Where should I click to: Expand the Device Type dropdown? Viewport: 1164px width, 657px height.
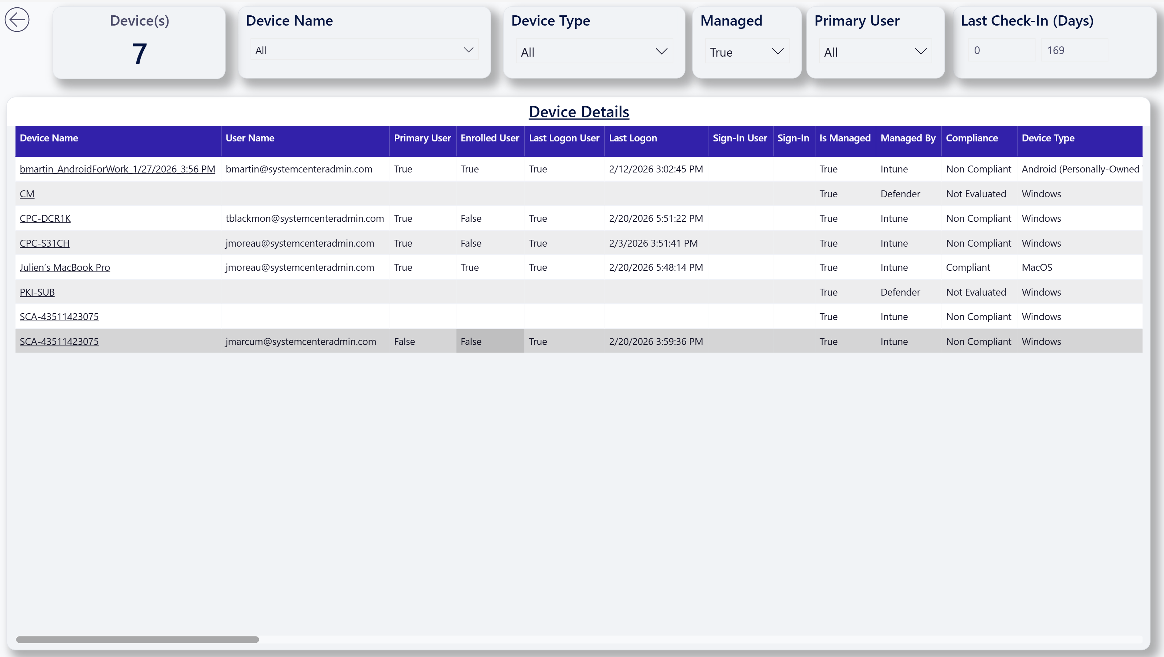594,52
